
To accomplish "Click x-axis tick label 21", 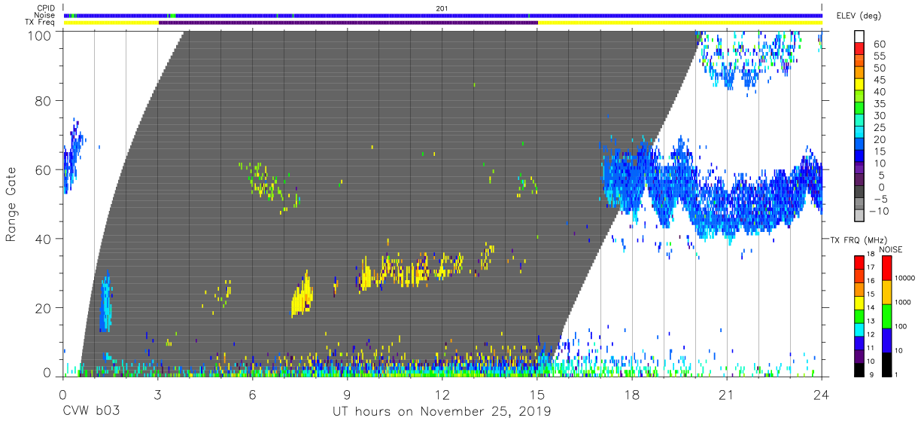I will tap(726, 395).
